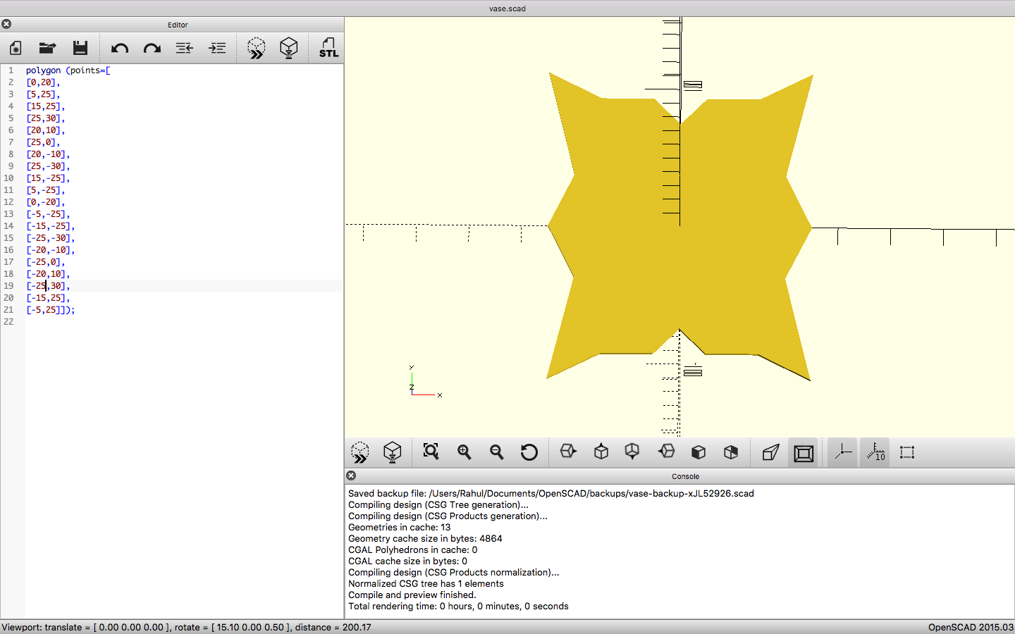Image resolution: width=1015 pixels, height=634 pixels.
Task: Save the file using the floppy disk icon
Action: (x=80, y=48)
